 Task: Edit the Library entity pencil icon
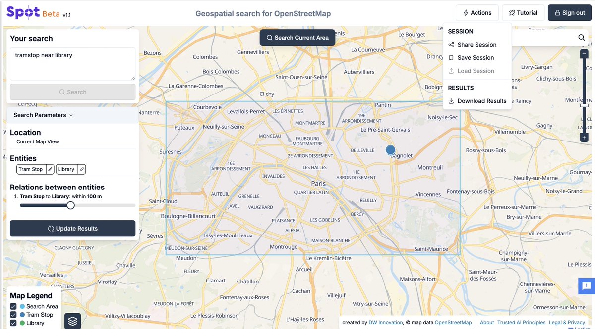(x=82, y=169)
